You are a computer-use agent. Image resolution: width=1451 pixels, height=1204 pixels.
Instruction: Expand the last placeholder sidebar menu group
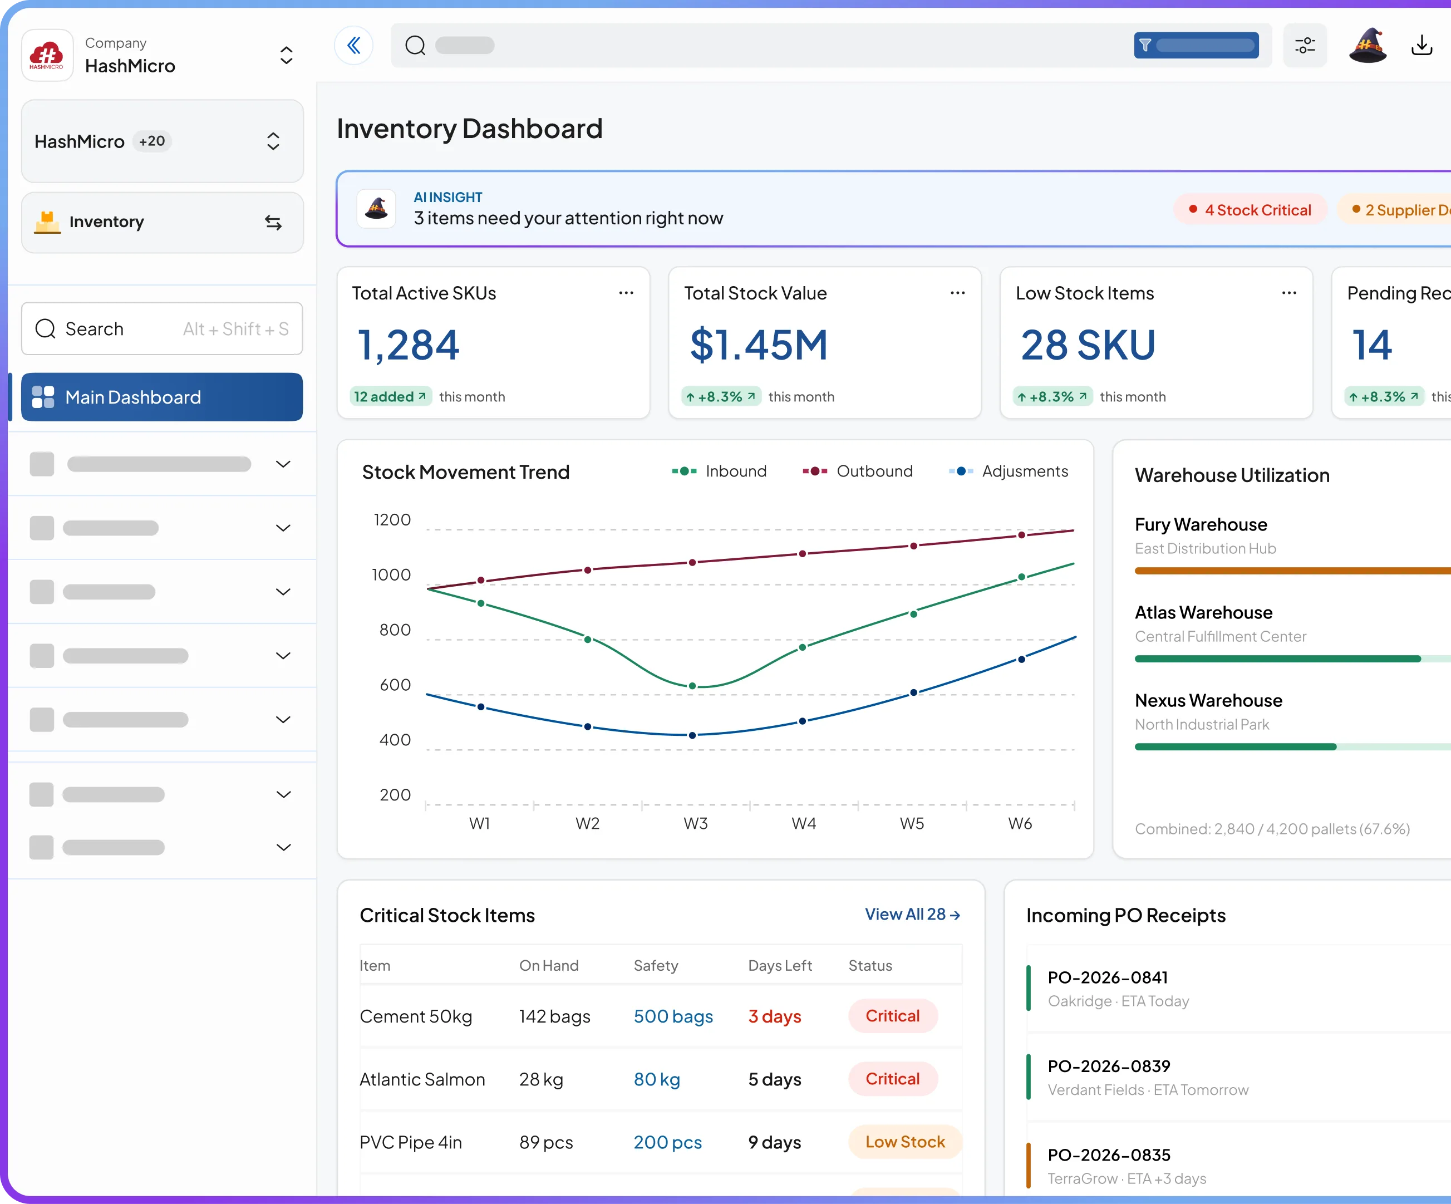pos(283,847)
